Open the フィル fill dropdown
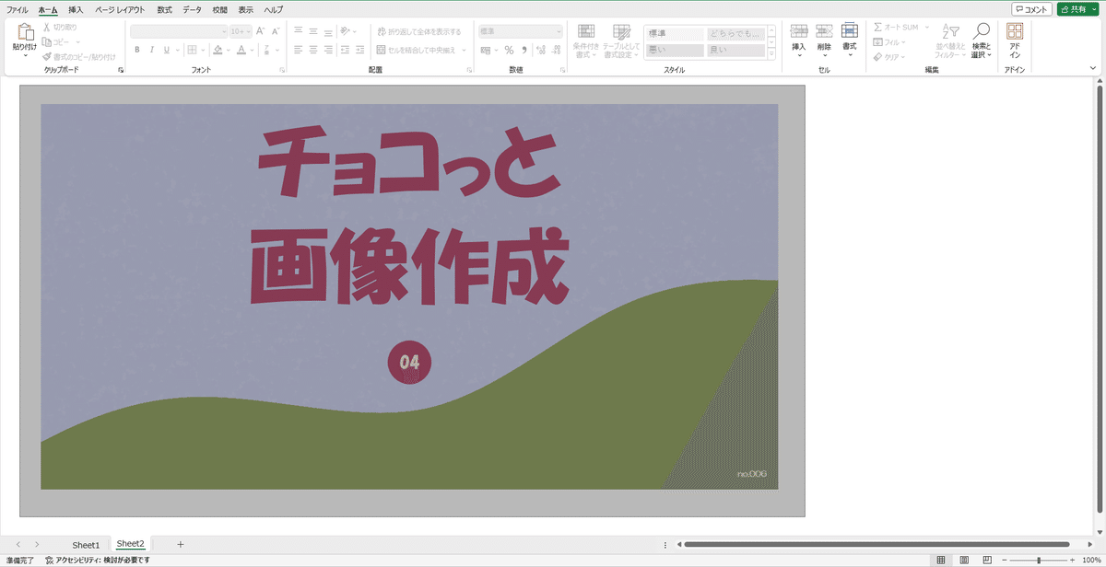The image size is (1106, 567). click(888, 42)
